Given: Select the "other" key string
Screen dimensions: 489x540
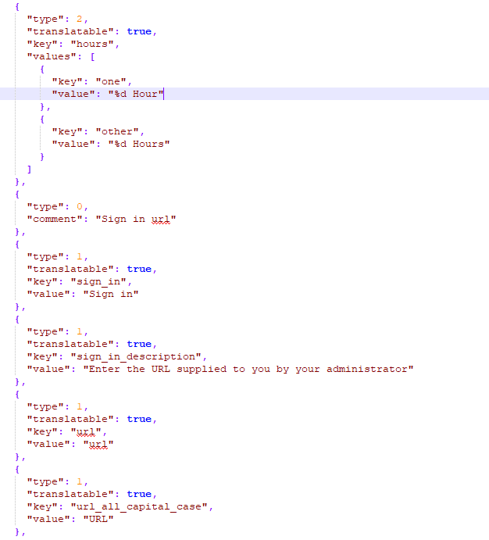Looking at the screenshot, I should [117, 131].
